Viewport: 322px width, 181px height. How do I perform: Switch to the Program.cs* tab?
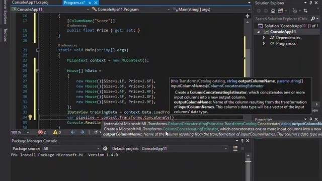tap(74, 3)
